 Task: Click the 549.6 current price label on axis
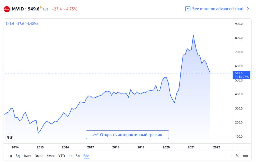(x=241, y=75)
